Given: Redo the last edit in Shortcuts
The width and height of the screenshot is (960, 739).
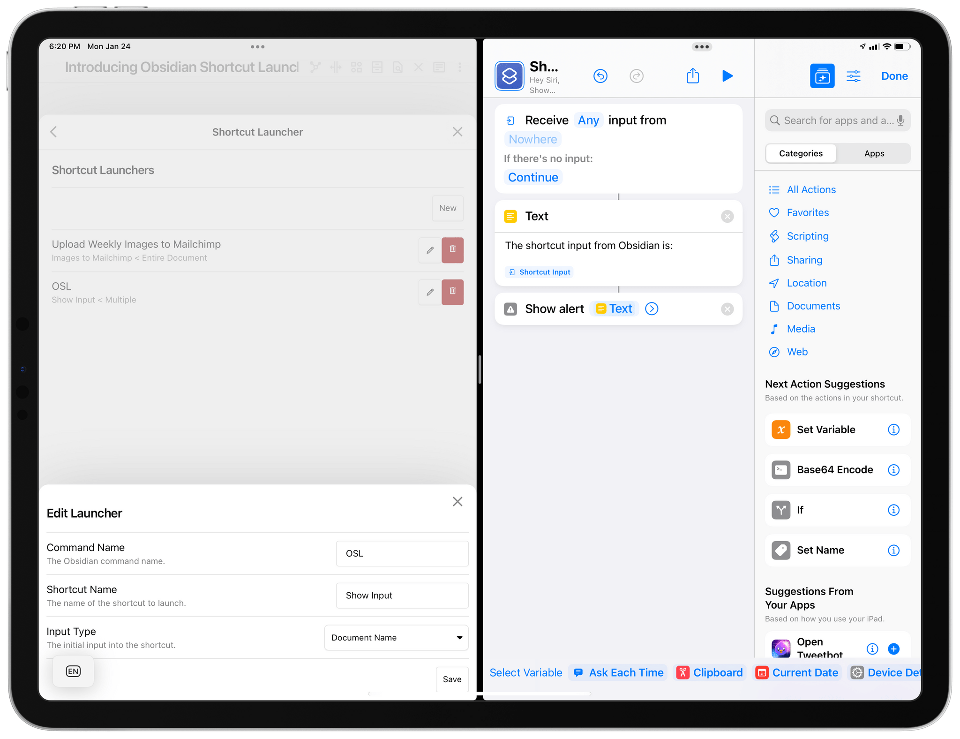Looking at the screenshot, I should tap(636, 75).
